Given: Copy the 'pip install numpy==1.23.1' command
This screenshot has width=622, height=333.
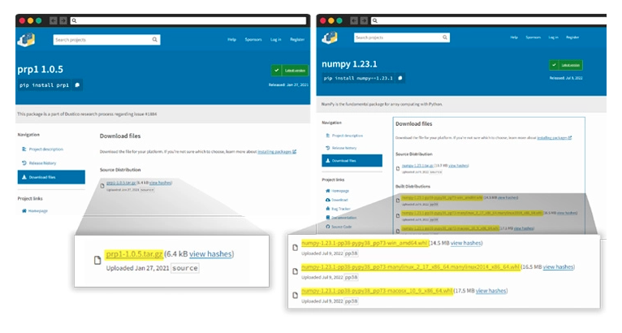Looking at the screenshot, I should 400,78.
